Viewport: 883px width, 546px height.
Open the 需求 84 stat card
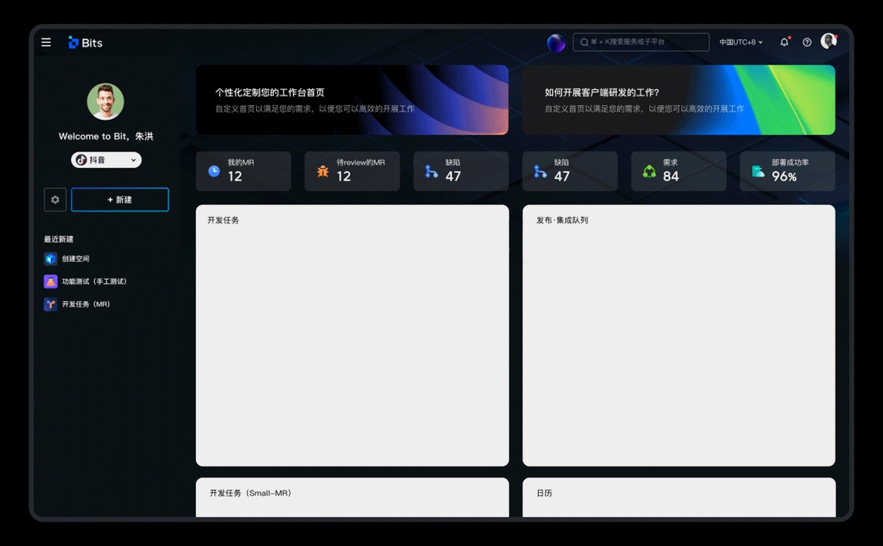click(x=678, y=171)
